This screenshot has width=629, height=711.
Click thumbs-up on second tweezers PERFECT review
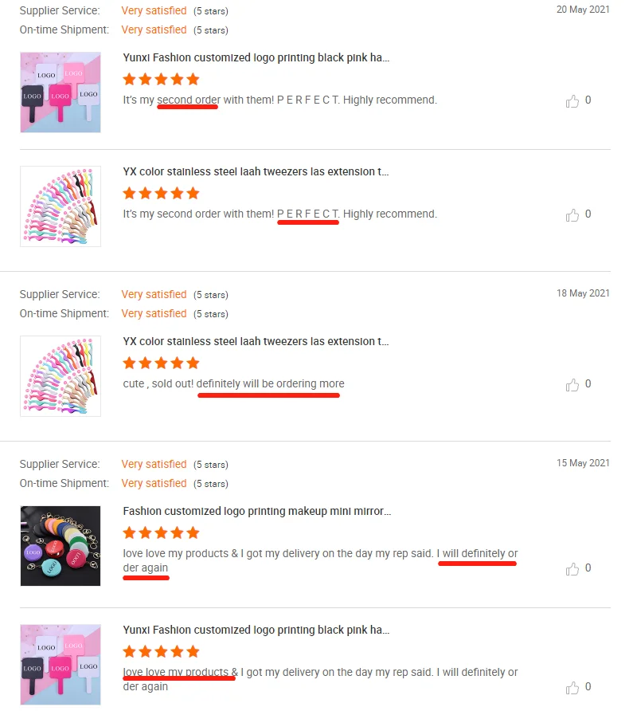572,215
